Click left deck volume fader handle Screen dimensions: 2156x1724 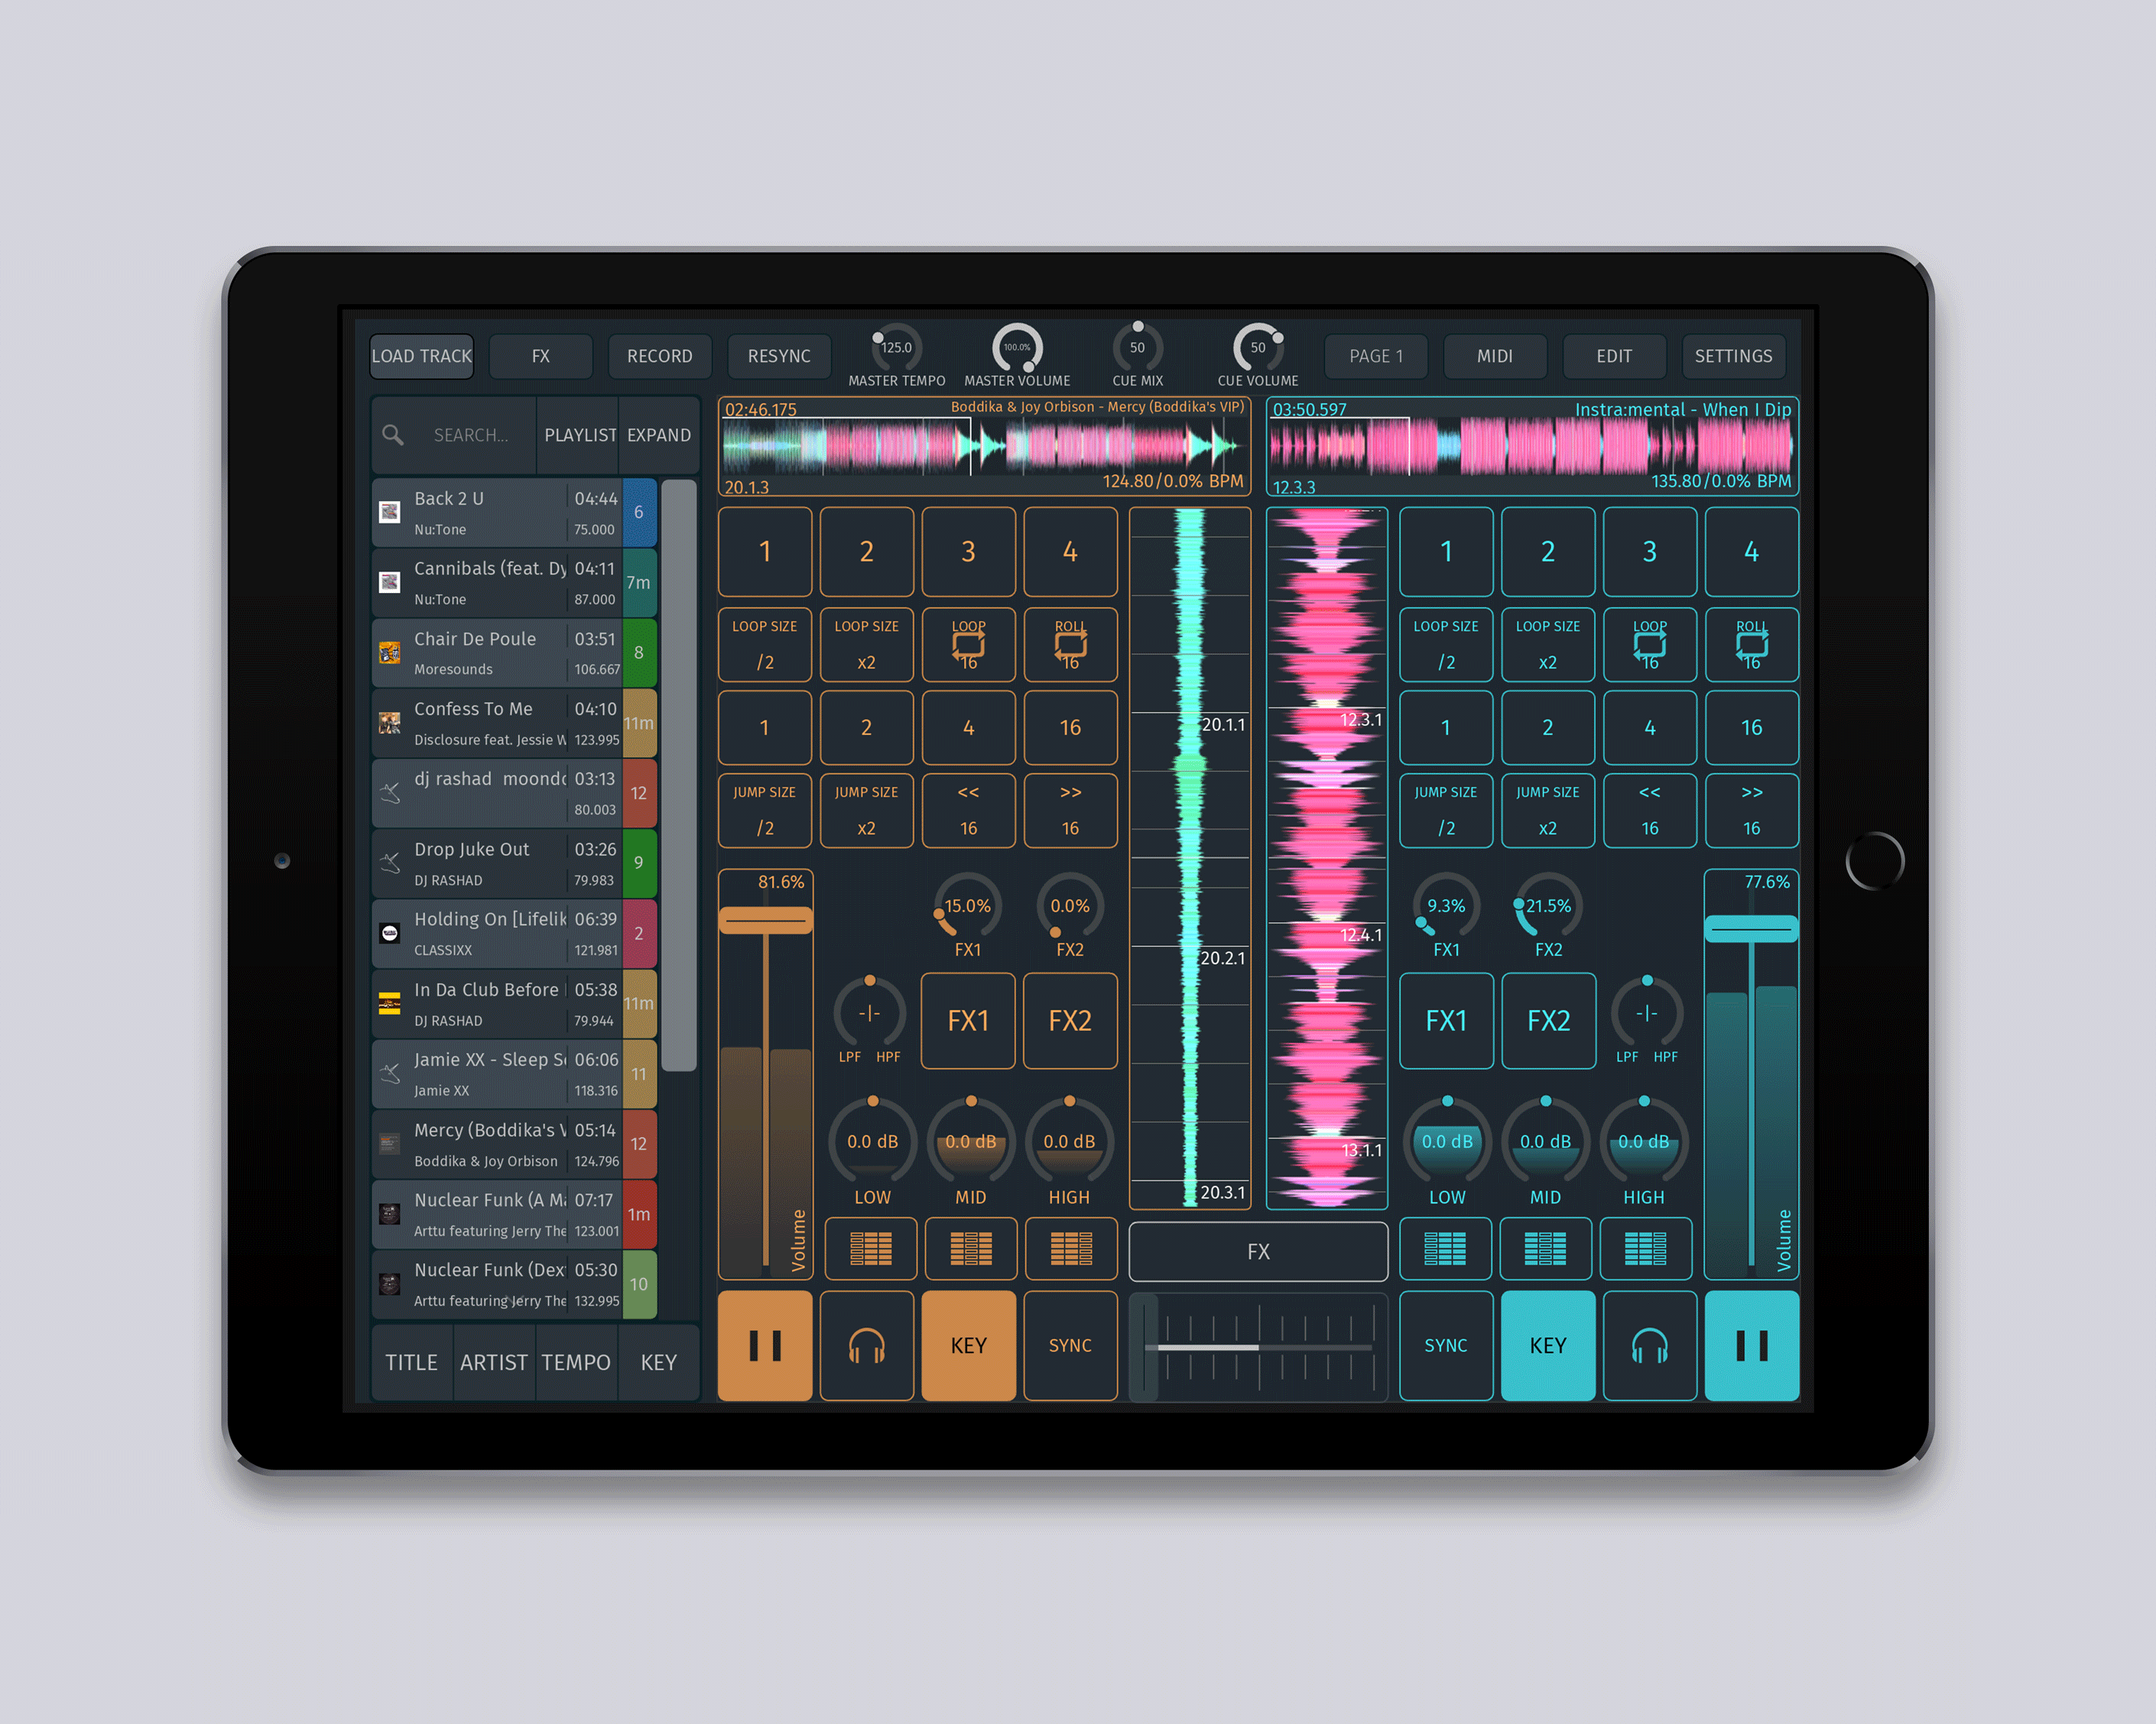[765, 921]
